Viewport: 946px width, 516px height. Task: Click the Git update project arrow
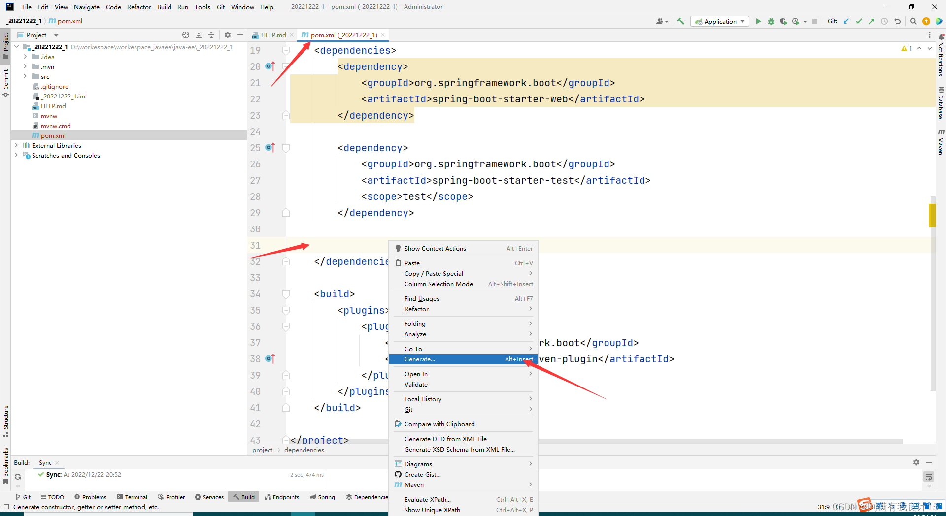(846, 21)
